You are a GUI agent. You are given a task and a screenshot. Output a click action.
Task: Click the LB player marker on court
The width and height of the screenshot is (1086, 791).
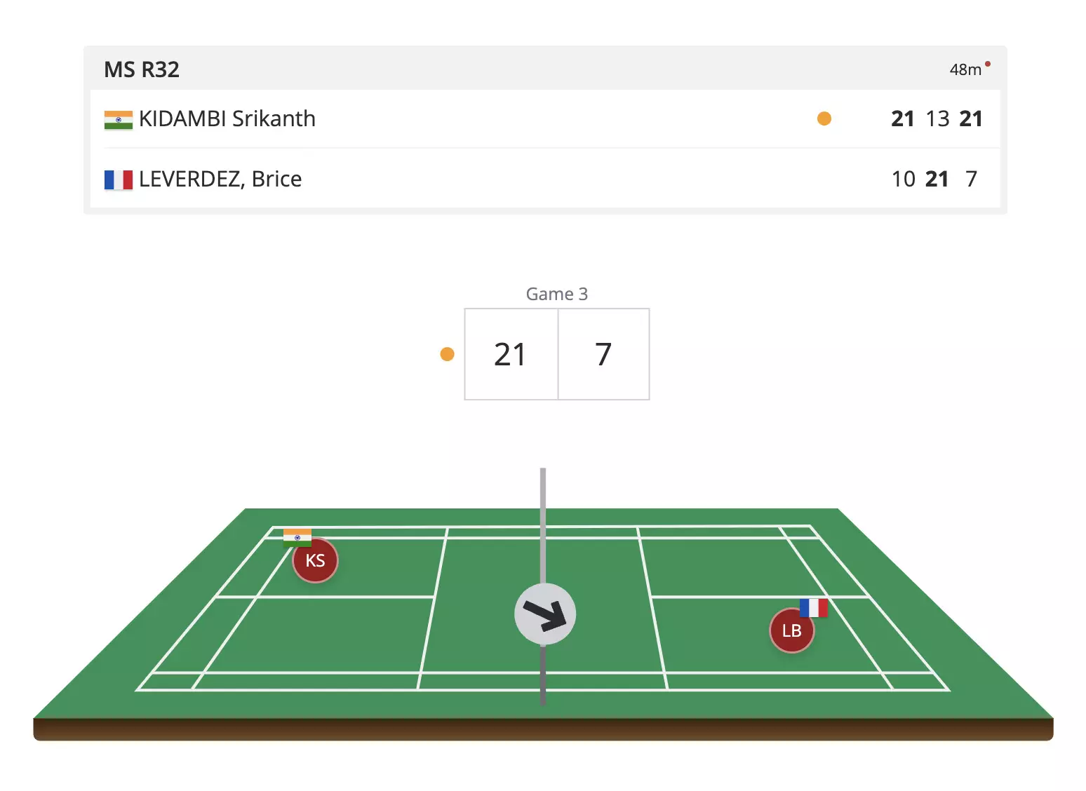791,631
